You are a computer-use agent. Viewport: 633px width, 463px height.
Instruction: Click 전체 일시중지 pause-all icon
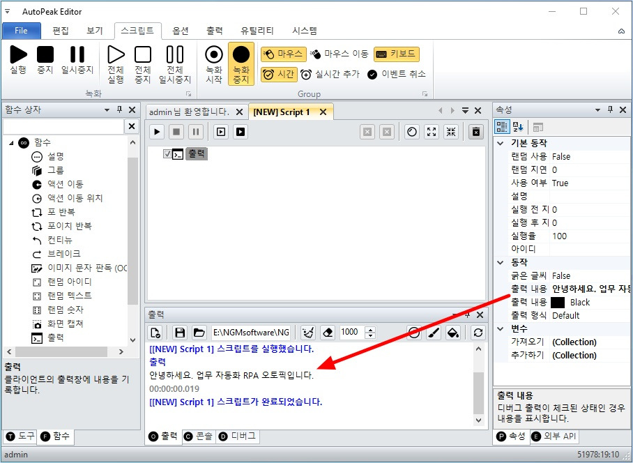[x=175, y=63]
